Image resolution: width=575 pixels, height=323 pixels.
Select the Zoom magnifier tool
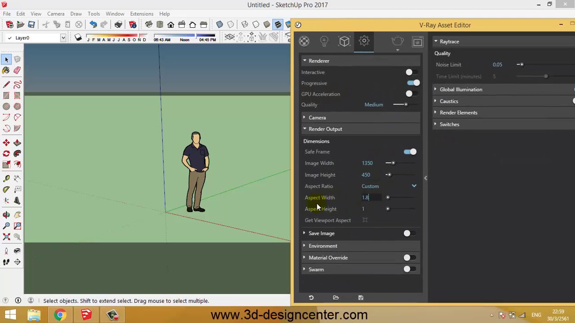pos(6,226)
